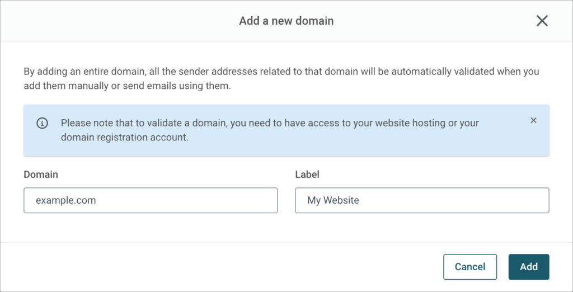
Task: Close the Add a new domain dialog
Action: tap(542, 21)
